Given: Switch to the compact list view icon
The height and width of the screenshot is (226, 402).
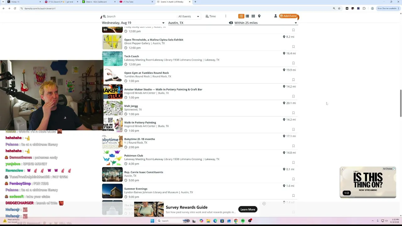Looking at the screenshot, I should (247, 16).
